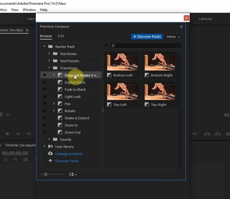Open the Window menu
Image resolution: width=230 pixels, height=199 pixels.
(29, 10)
